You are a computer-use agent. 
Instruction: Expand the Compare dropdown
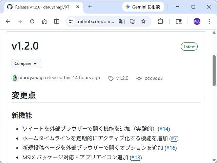pos(26,64)
